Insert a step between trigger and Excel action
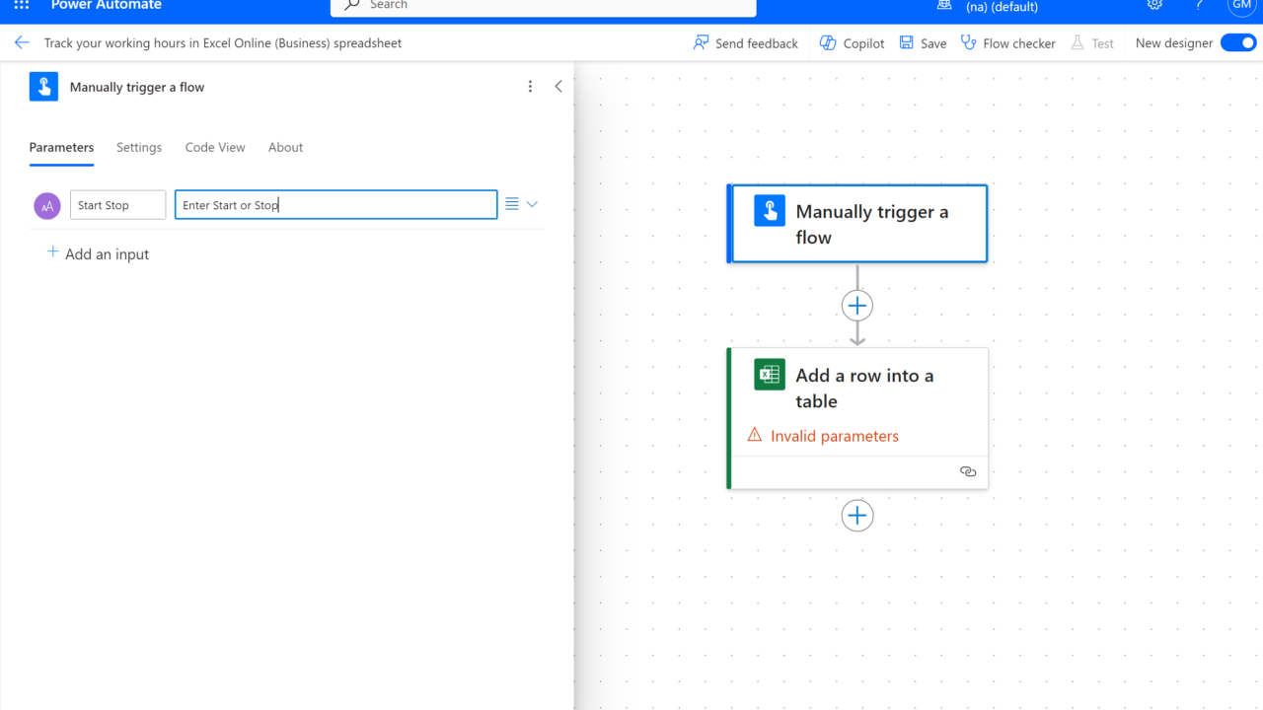 (857, 306)
